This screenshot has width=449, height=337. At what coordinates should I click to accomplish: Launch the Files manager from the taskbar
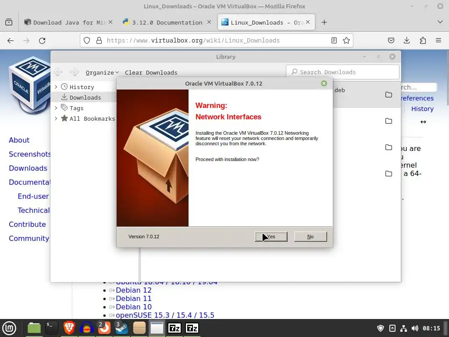click(x=34, y=328)
